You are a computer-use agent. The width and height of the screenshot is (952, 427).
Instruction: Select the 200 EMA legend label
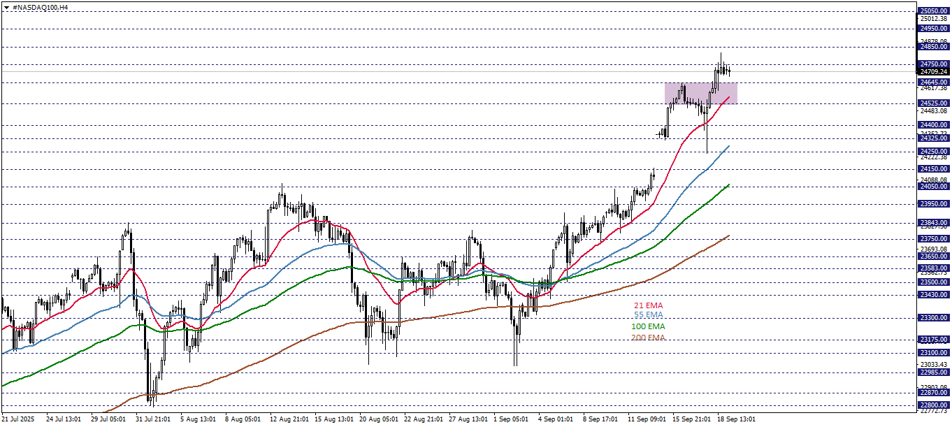tap(648, 338)
